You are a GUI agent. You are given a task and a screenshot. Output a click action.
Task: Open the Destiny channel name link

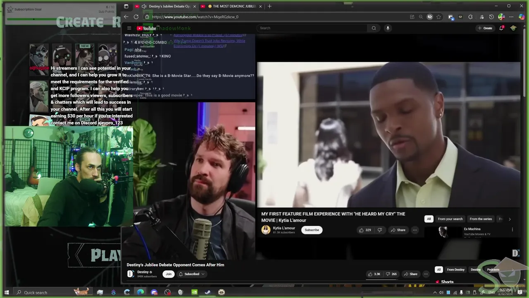point(143,272)
